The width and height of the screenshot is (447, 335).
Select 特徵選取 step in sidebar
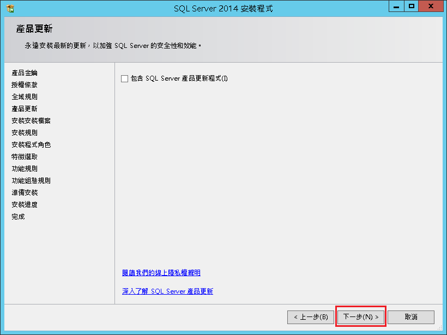25,157
